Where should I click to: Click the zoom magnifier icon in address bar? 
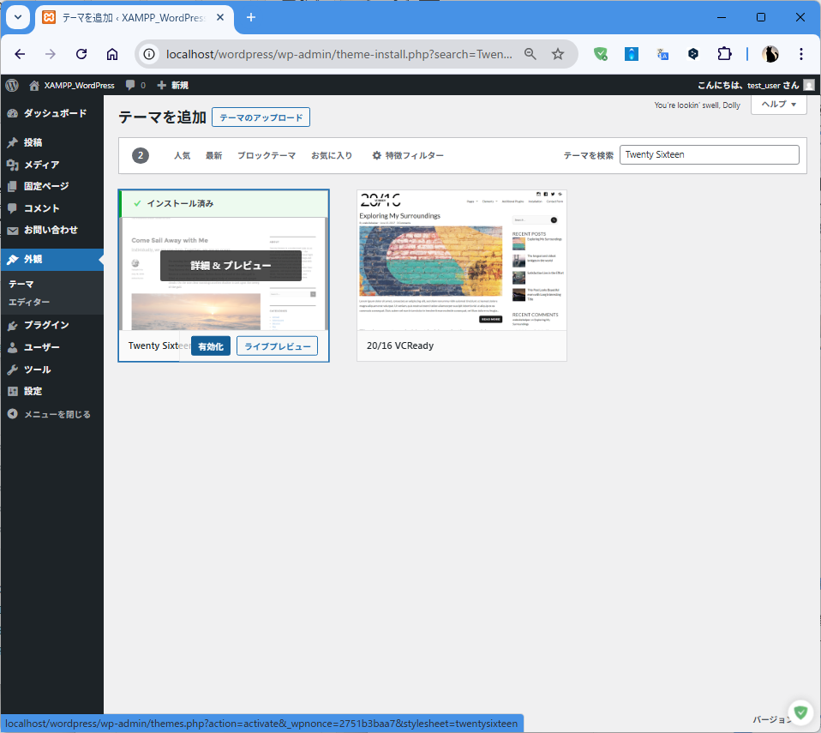pyautogui.click(x=530, y=54)
